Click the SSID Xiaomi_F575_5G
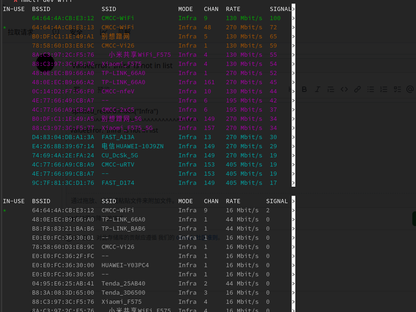This screenshot has height=312, width=416. pyautogui.click(x=127, y=128)
